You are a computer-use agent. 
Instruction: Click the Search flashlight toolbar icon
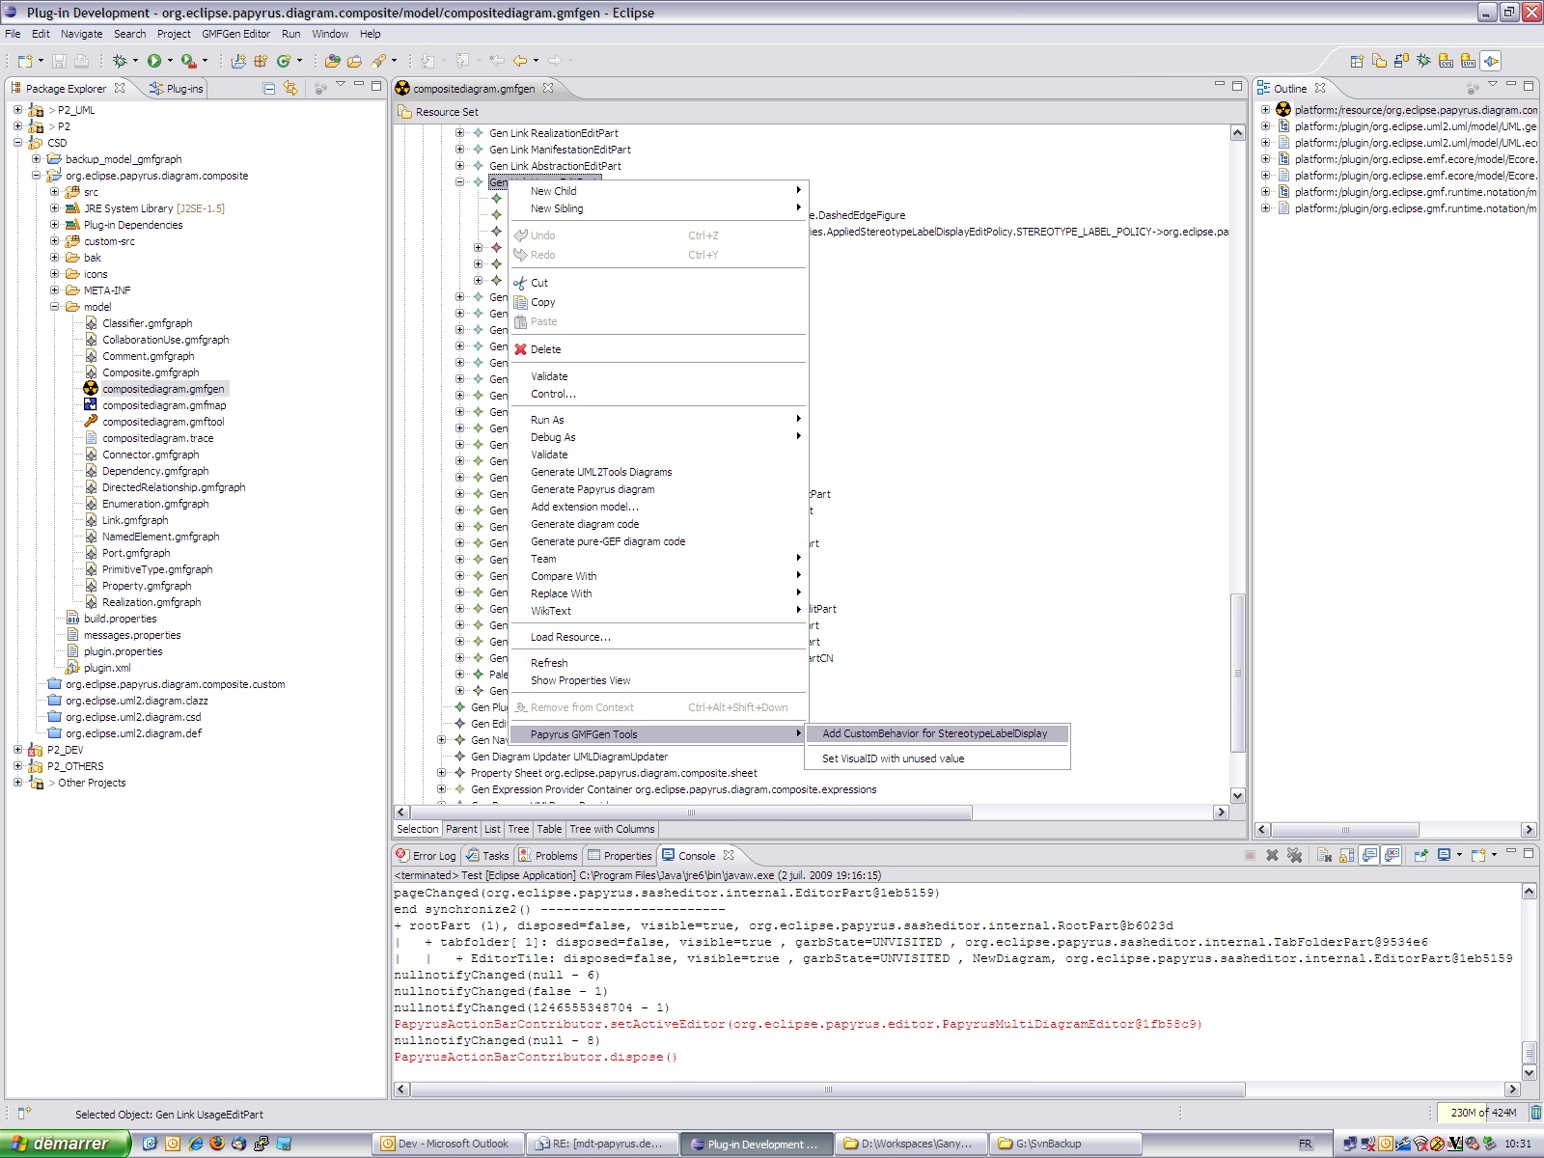(x=378, y=61)
